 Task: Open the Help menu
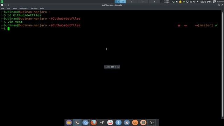point(42,8)
